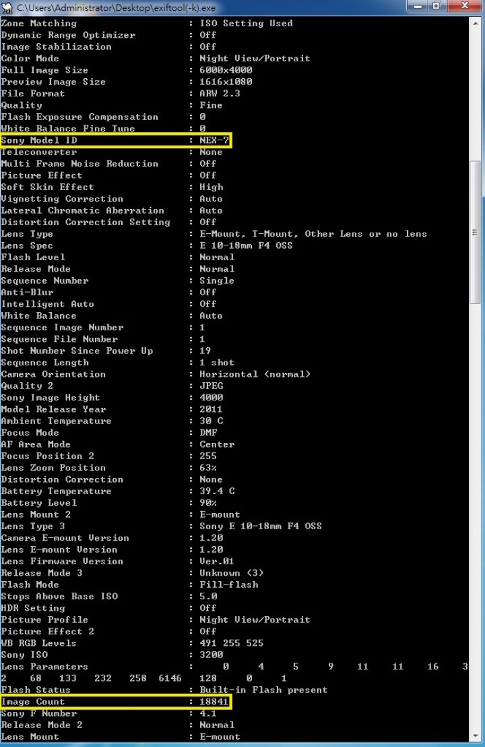Click the 'HDR Setting' label
Image resolution: width=485 pixels, height=747 pixels.
point(33,608)
